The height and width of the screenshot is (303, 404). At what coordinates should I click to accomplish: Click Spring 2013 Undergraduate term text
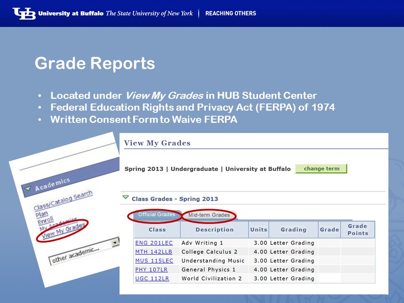point(207,169)
